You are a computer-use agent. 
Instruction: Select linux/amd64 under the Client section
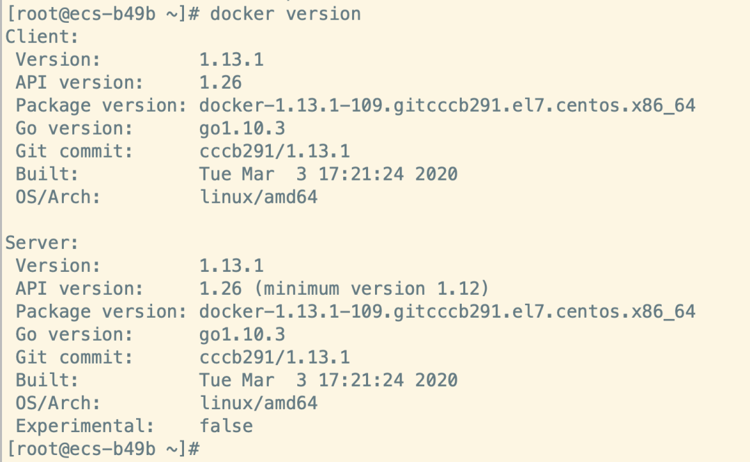coord(258,197)
